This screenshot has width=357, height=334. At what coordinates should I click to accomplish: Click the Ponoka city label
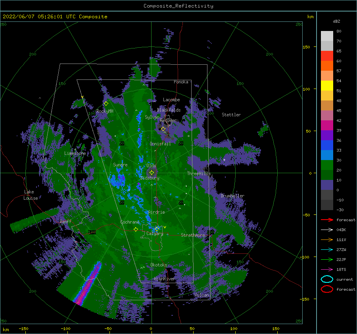[x=181, y=82]
